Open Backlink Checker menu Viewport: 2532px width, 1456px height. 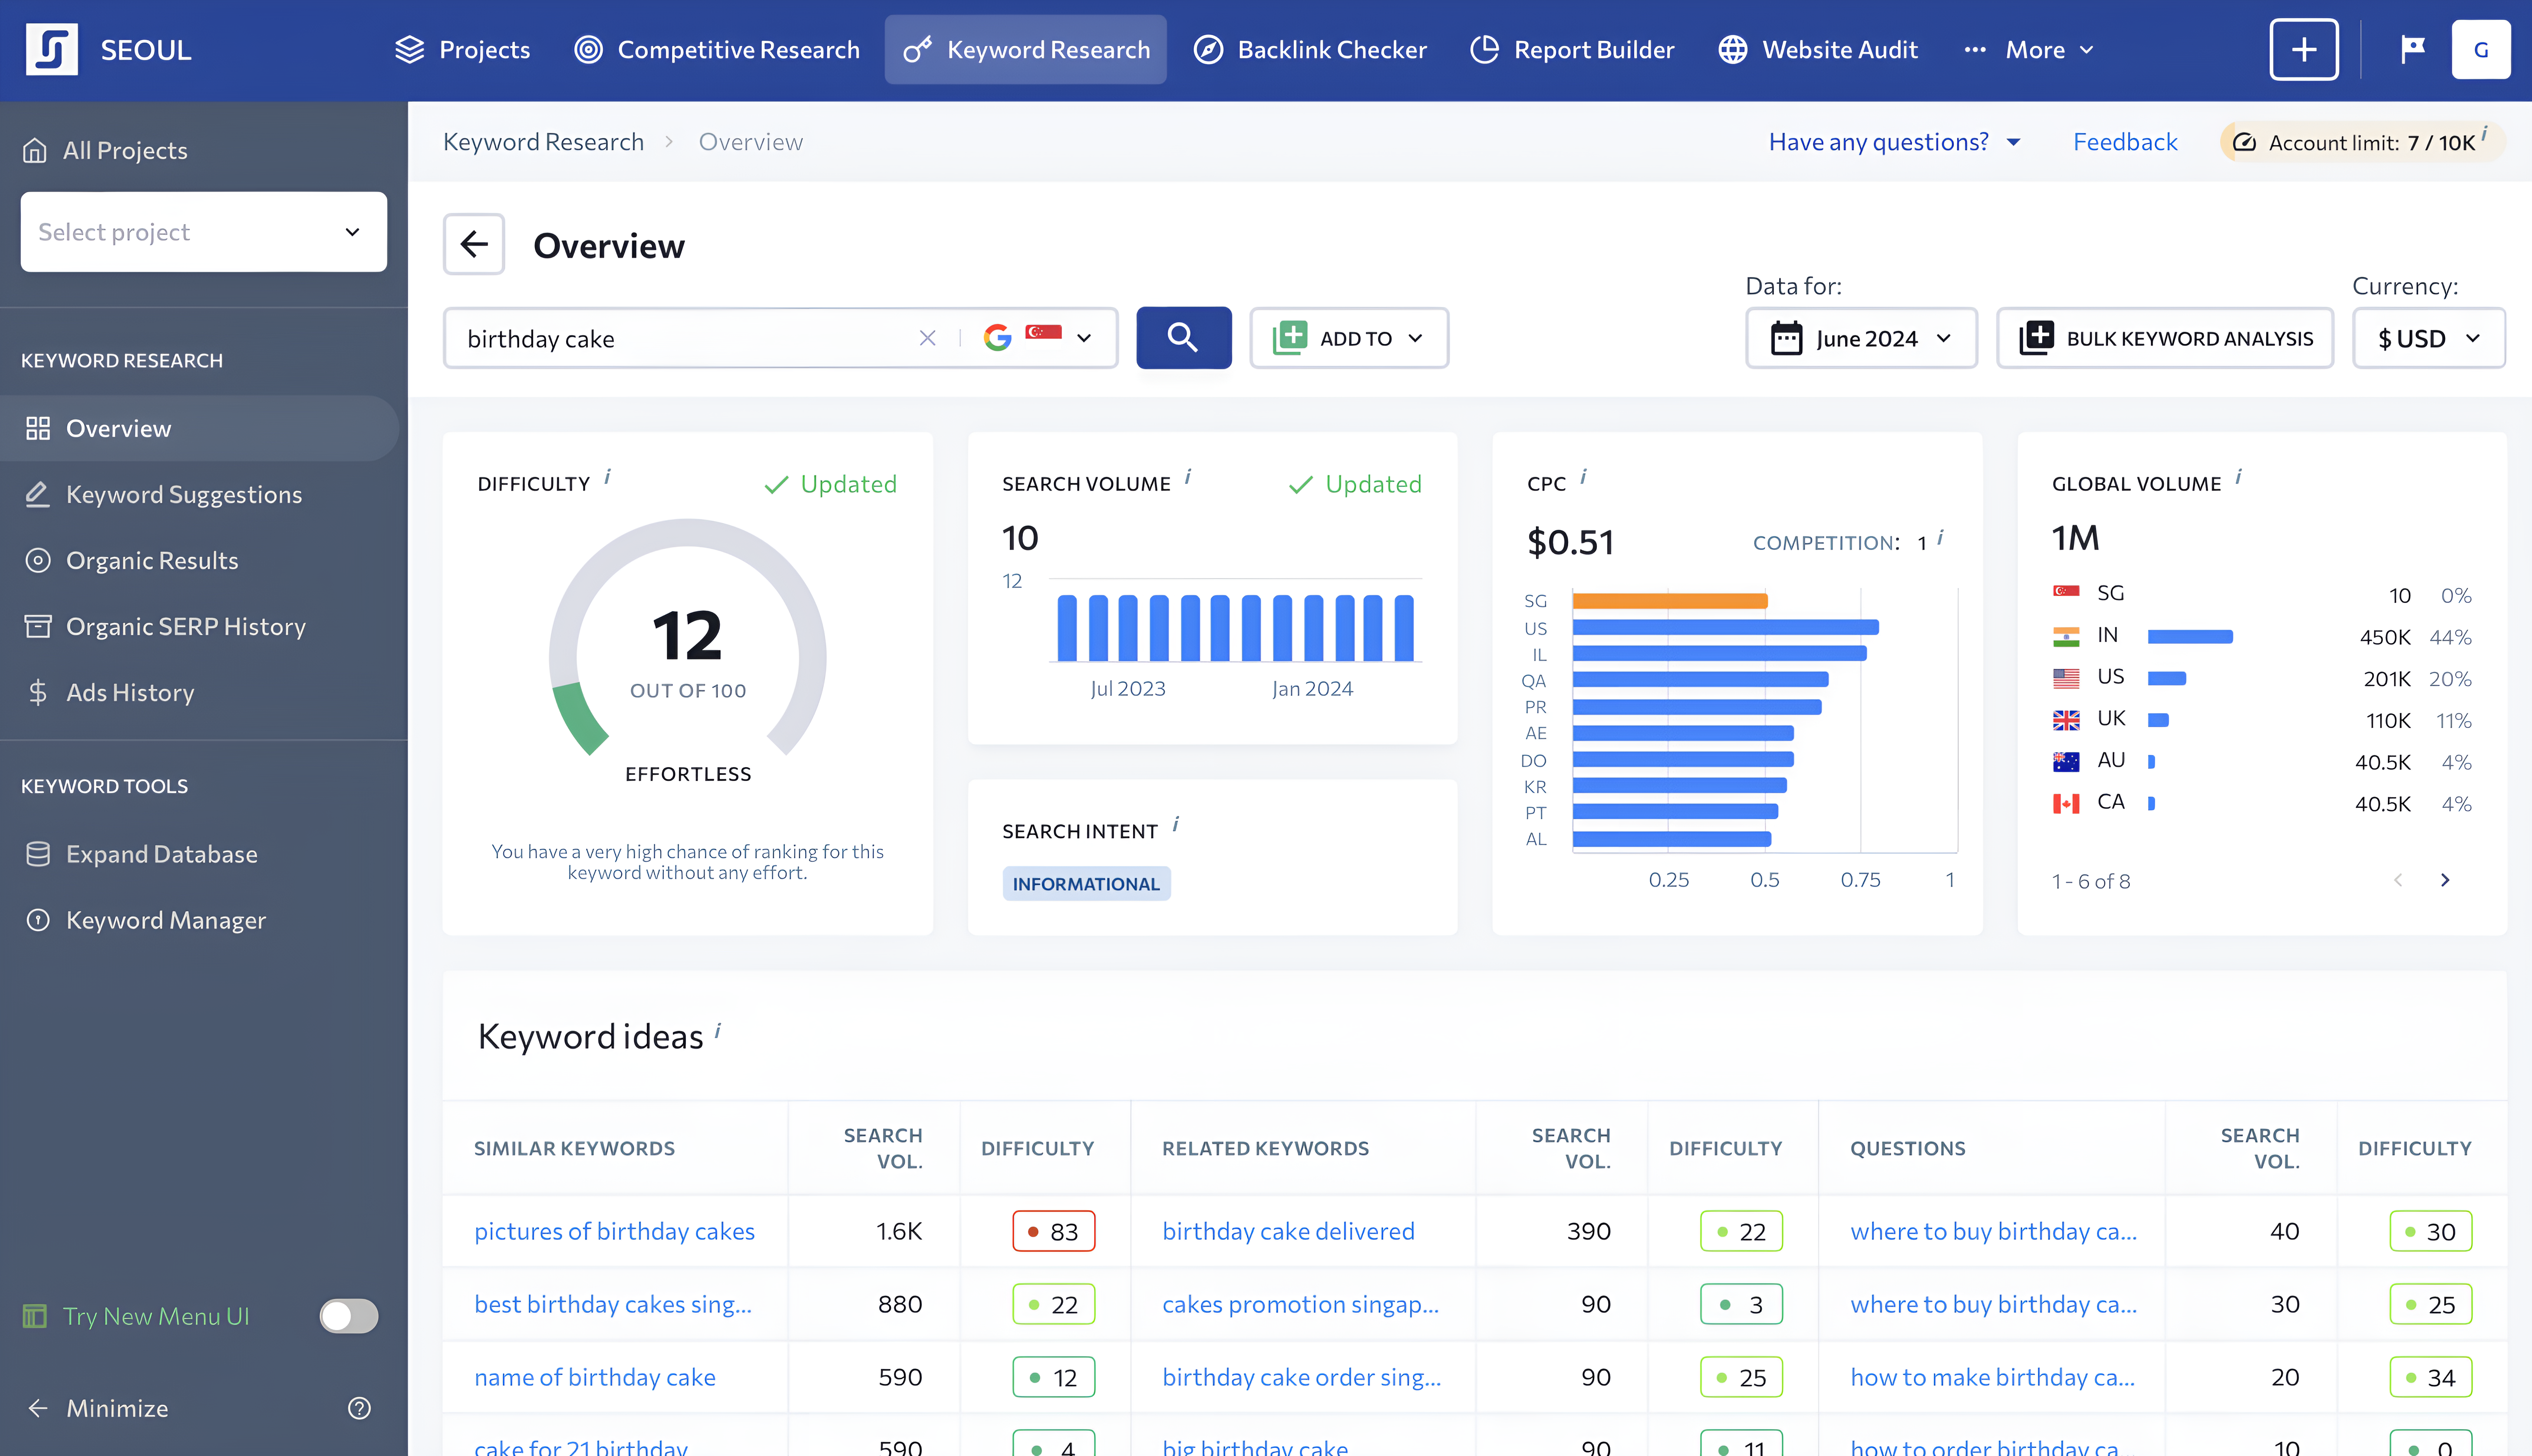(1310, 49)
